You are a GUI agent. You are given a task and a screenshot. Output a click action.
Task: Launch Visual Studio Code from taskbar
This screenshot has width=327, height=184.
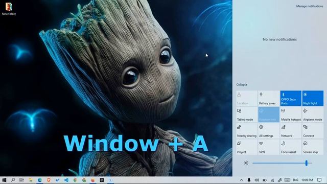(66, 180)
